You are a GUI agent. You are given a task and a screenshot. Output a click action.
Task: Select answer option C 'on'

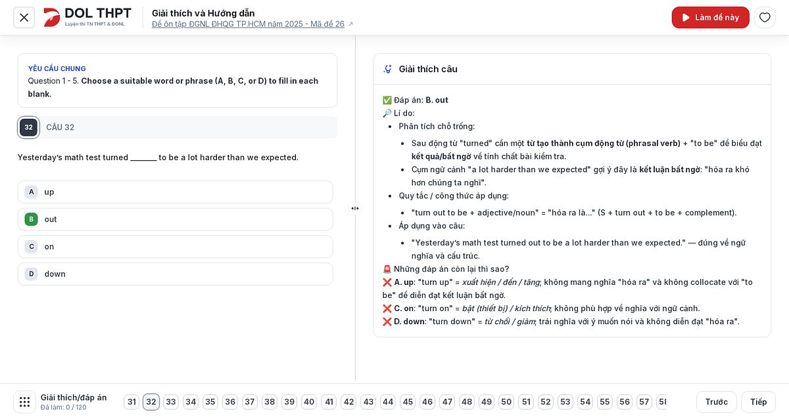click(x=176, y=247)
